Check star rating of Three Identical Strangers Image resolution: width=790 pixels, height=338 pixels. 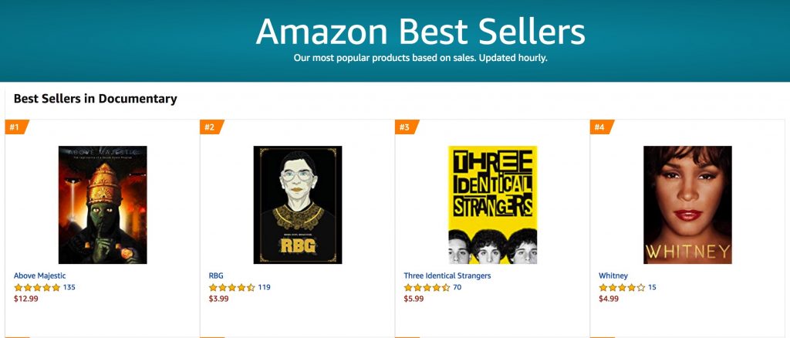[x=427, y=288]
